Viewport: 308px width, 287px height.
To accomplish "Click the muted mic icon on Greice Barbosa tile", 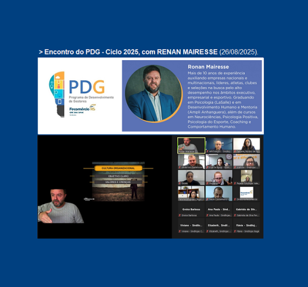I will [x=180, y=215].
